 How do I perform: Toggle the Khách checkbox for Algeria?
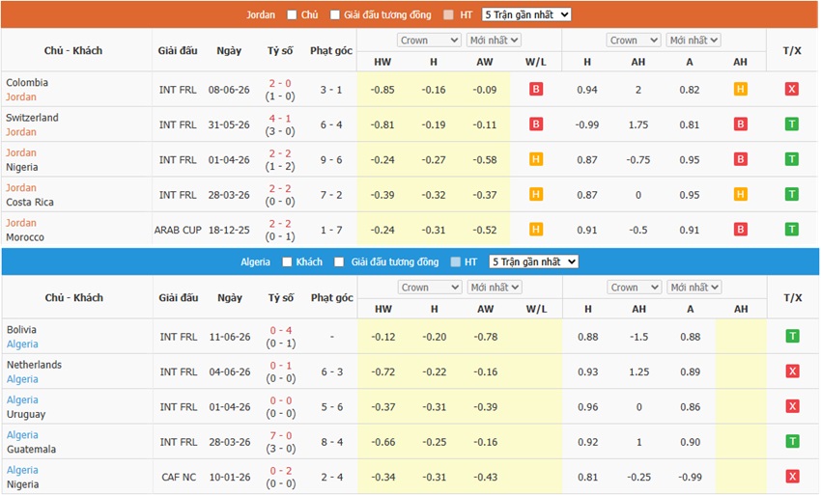pos(287,261)
